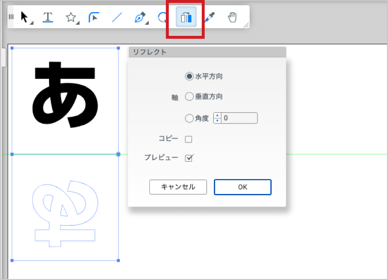Screen dimensions: 388x280
Task: Click the black あ glyph on canvas
Action: tap(65, 94)
